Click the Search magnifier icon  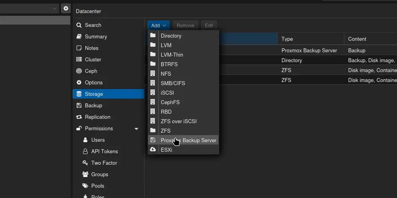coord(79,25)
